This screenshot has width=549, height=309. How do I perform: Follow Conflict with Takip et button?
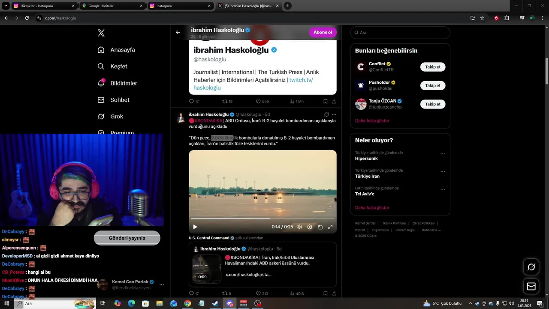tap(433, 67)
